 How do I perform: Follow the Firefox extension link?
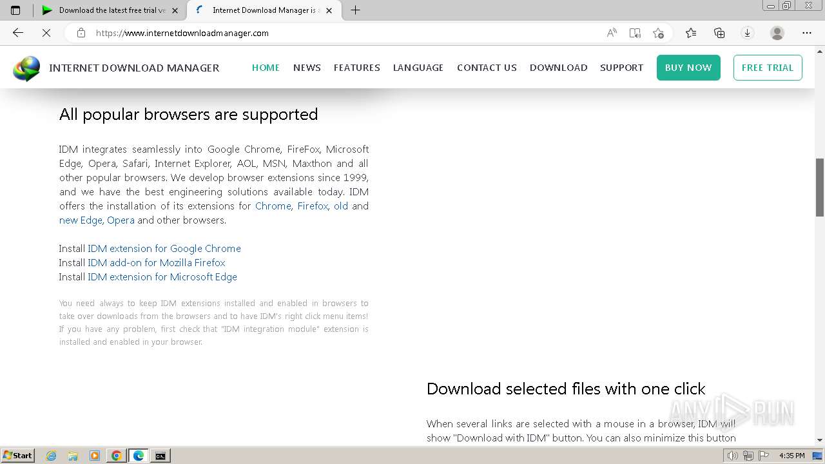(313, 206)
